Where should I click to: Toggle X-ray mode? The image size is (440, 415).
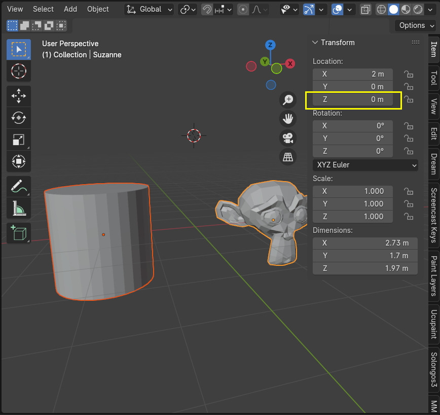tap(365, 10)
